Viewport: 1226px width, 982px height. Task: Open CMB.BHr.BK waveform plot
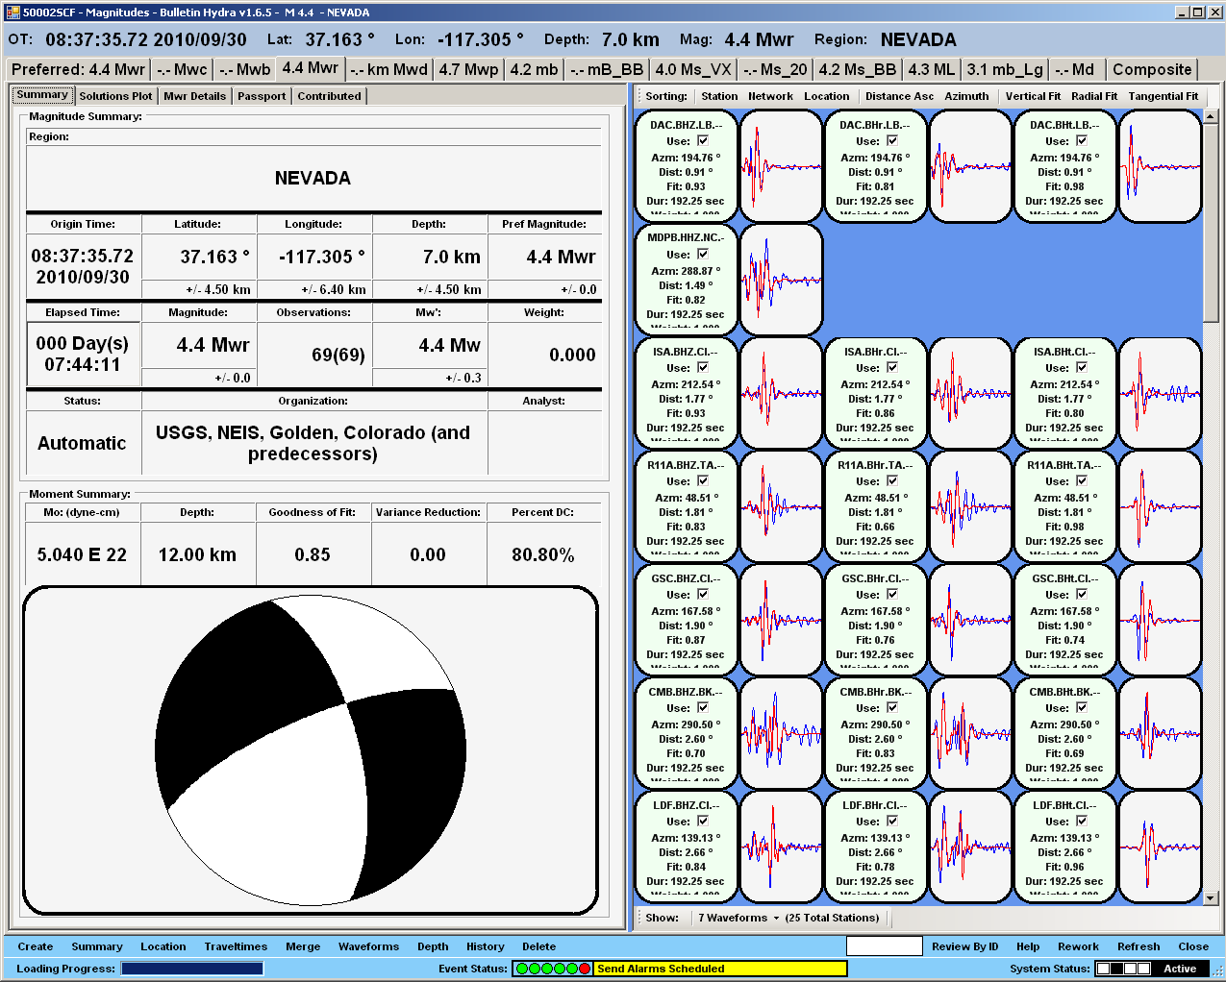[971, 733]
